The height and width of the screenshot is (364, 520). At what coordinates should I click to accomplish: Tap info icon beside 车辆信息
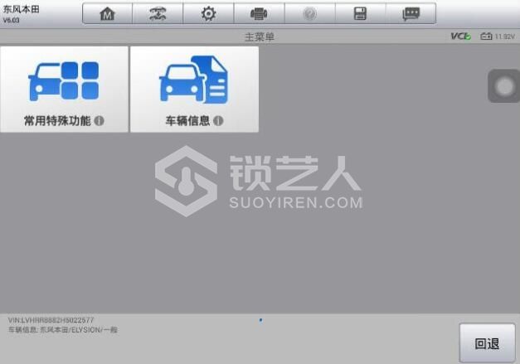click(x=218, y=121)
